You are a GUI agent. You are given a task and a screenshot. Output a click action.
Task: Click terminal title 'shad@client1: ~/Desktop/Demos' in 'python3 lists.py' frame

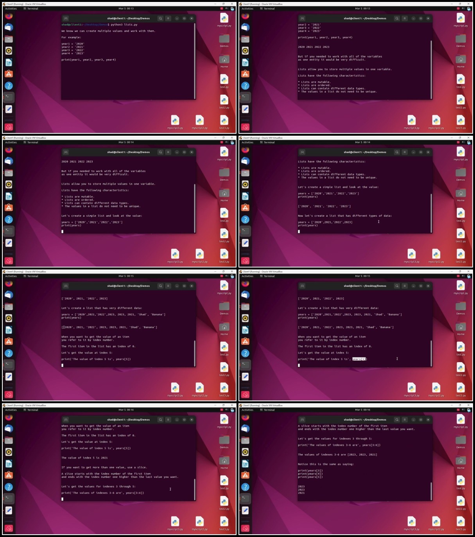[x=128, y=18]
